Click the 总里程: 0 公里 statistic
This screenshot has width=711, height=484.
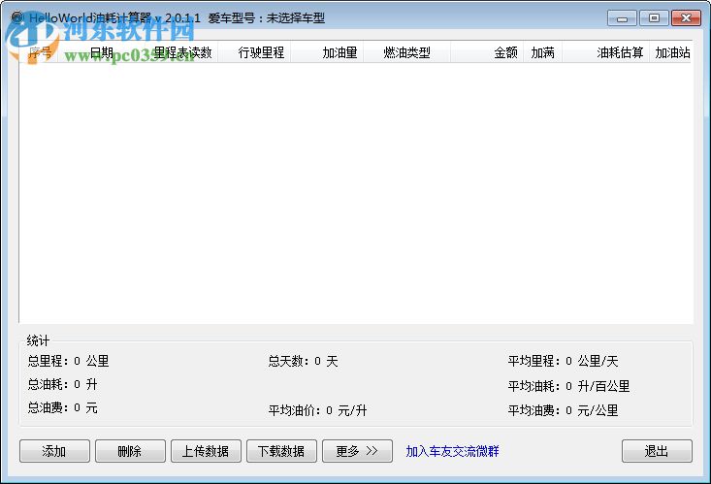point(69,361)
